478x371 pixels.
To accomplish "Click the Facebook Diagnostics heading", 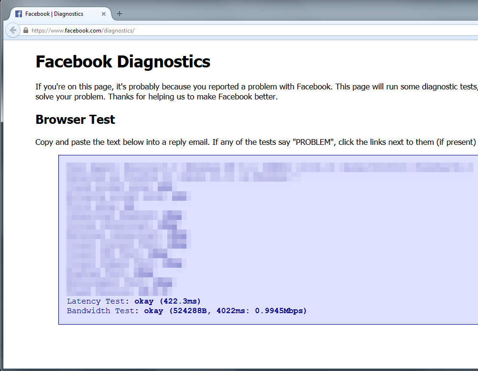I will coord(123,62).
